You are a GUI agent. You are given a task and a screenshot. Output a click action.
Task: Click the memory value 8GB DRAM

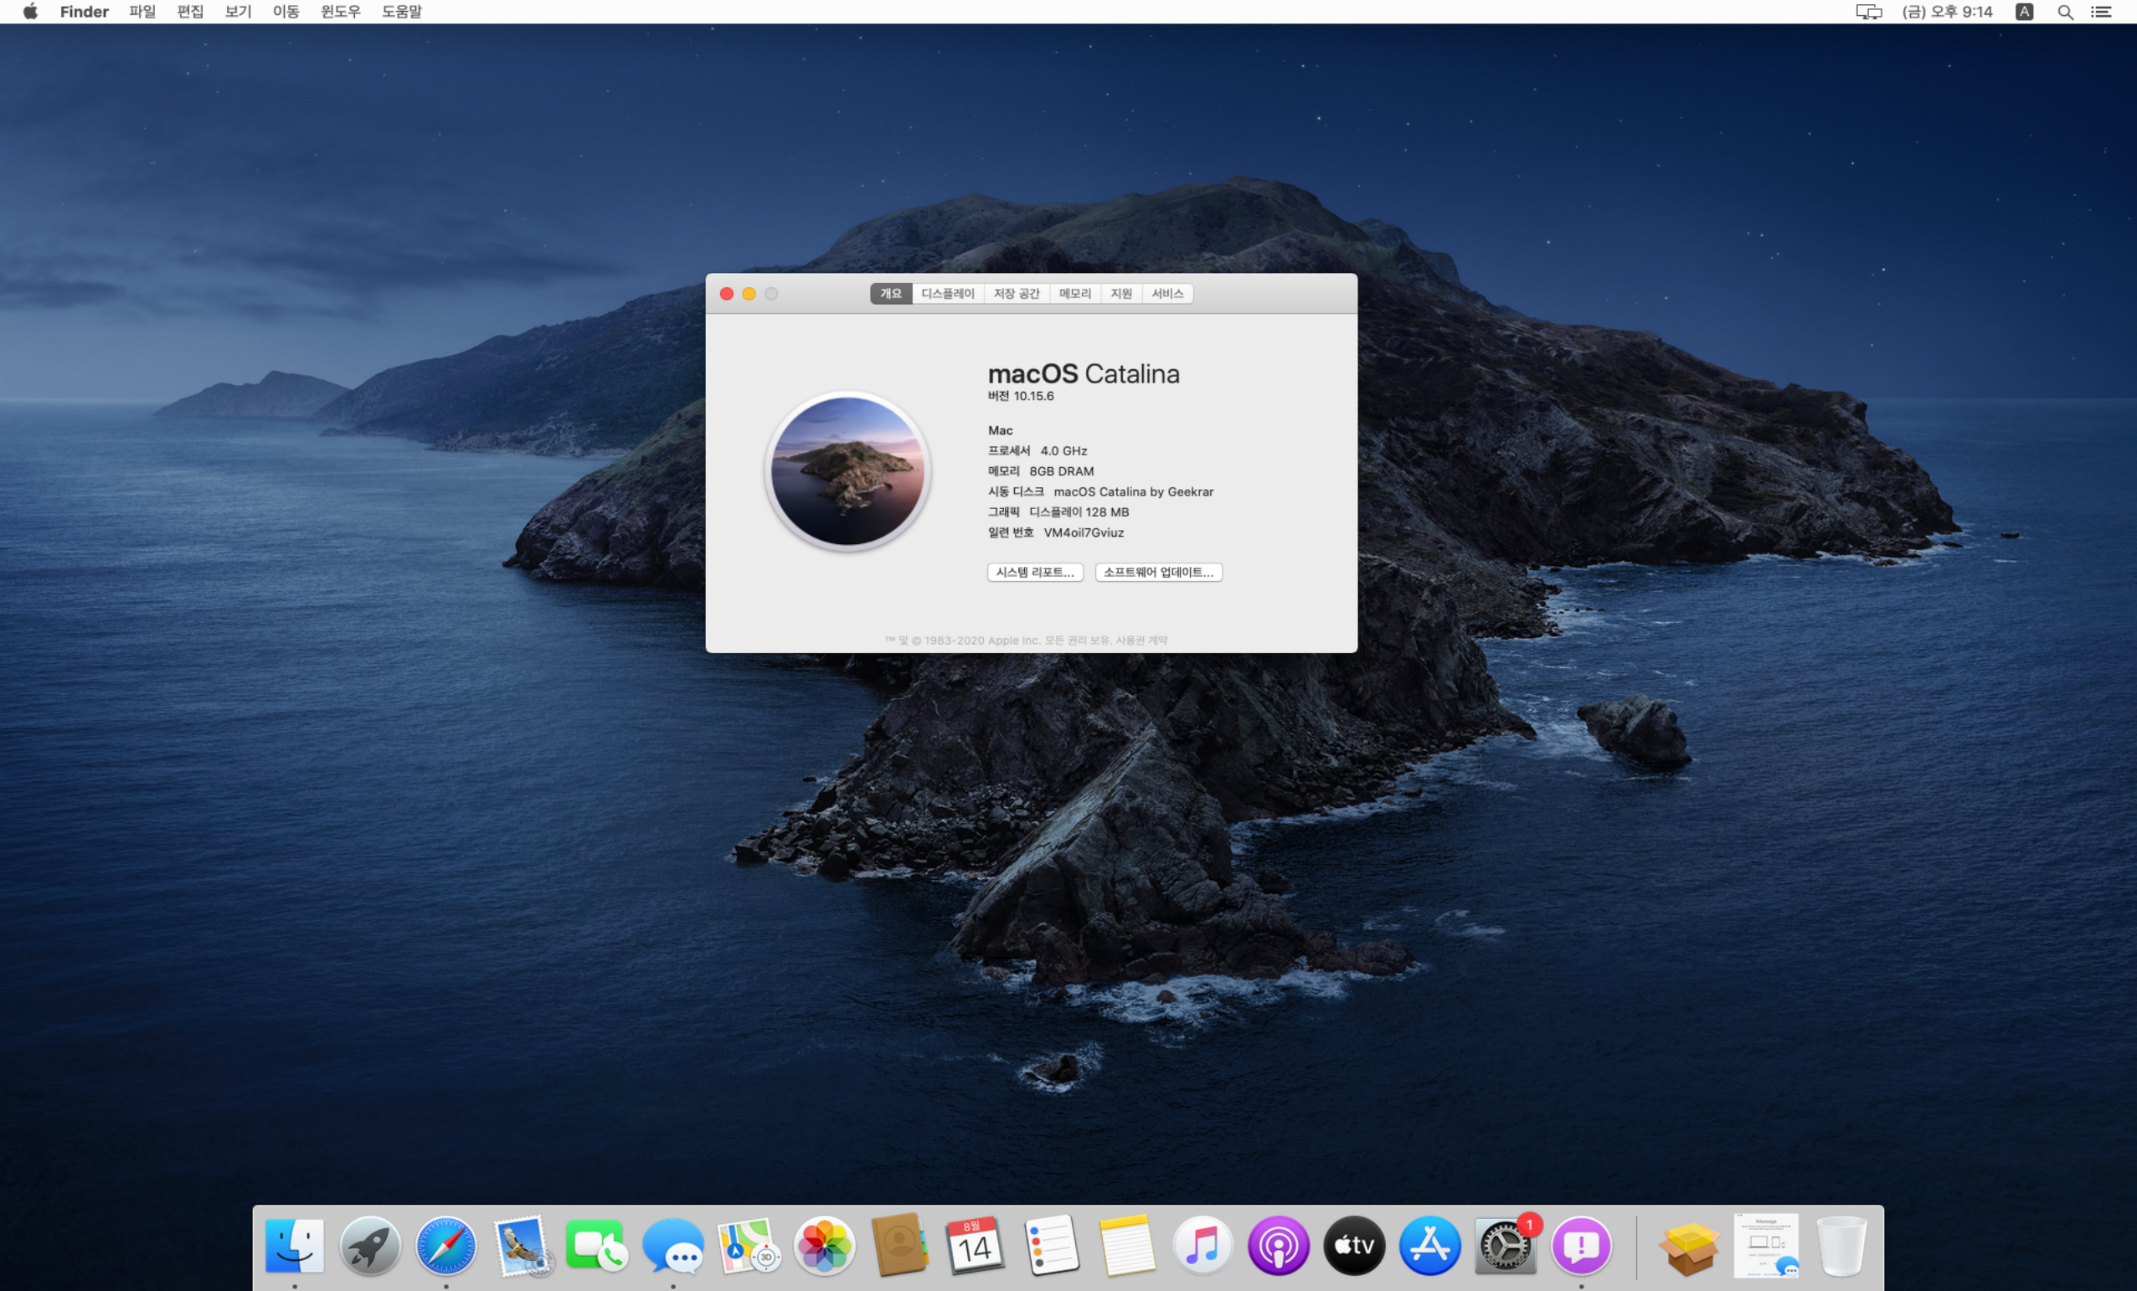click(1062, 471)
